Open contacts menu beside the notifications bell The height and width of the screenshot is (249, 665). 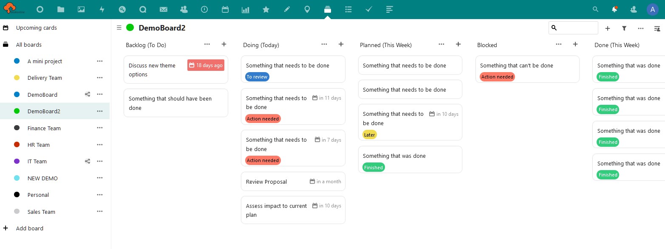pos(634,9)
